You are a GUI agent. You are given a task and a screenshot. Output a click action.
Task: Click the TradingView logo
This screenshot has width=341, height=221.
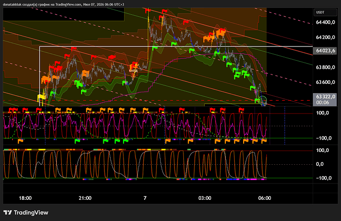pyautogui.click(x=26, y=213)
